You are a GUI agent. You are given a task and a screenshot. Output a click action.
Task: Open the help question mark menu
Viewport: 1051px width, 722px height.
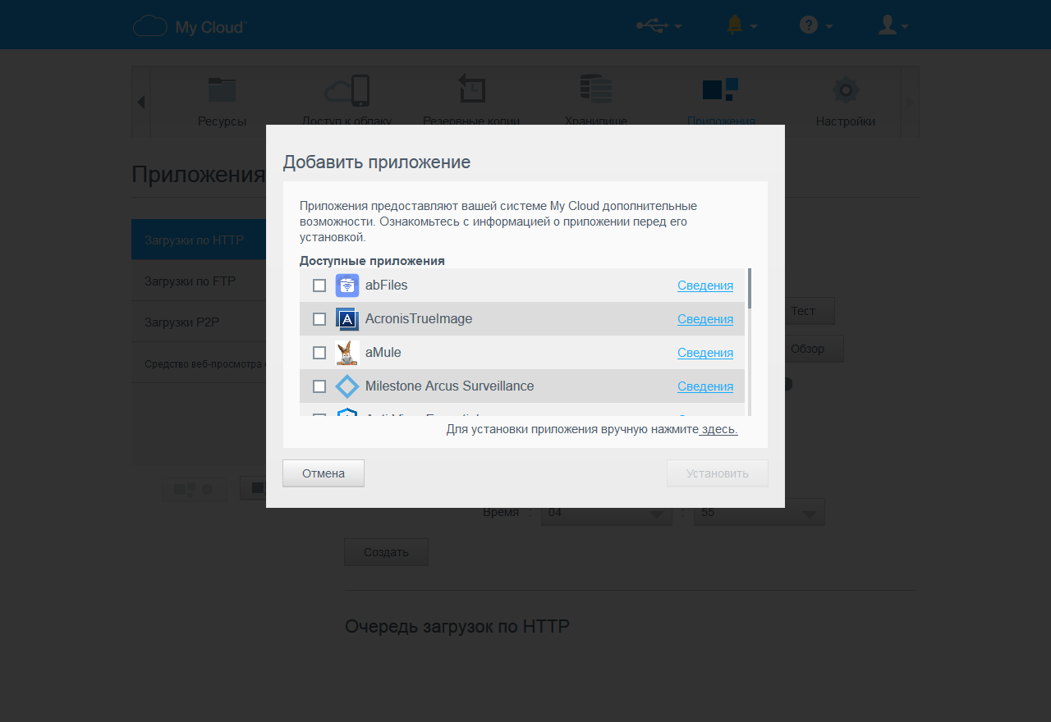pyautogui.click(x=816, y=25)
